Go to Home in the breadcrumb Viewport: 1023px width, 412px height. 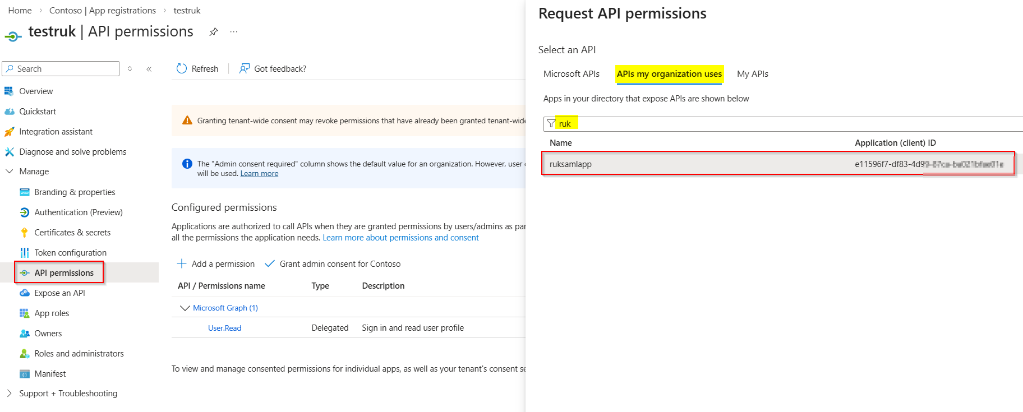(x=20, y=11)
